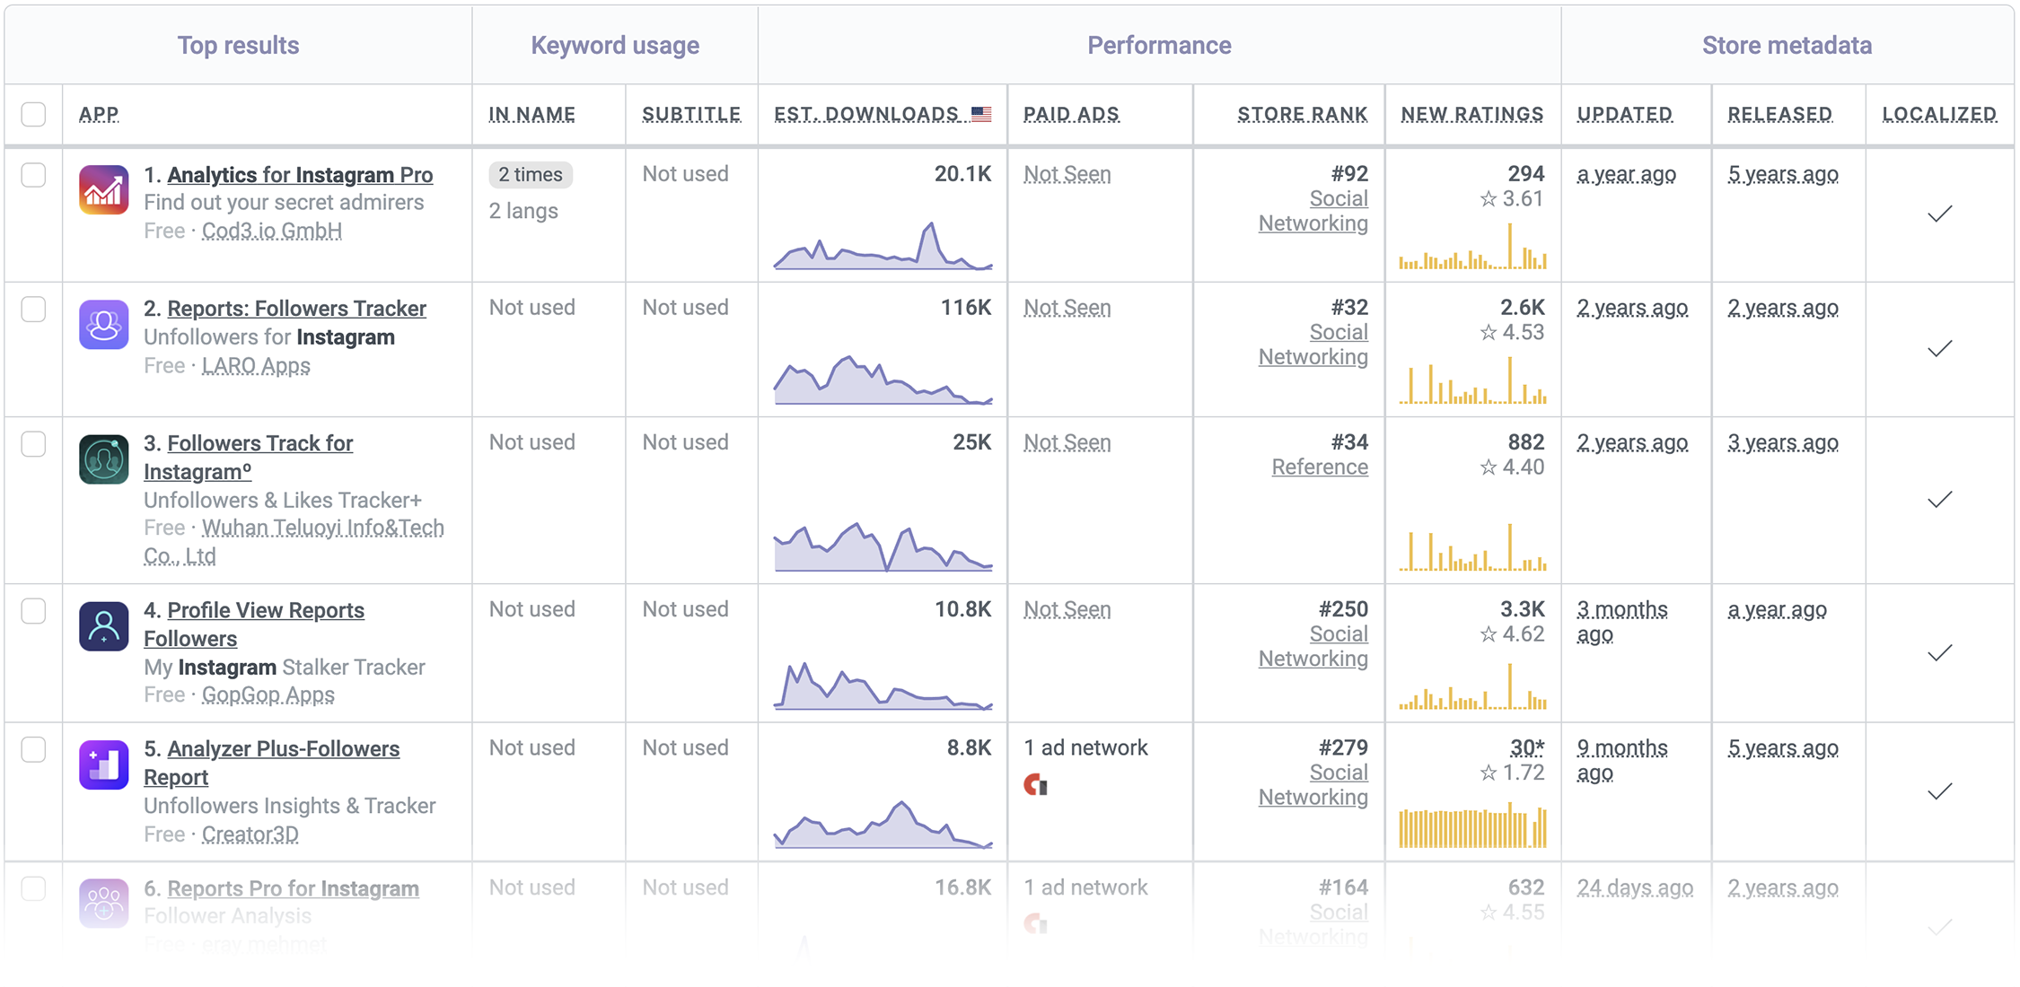This screenshot has height=987, width=2020.
Task: Click the Reports Pro for Instagram app icon
Action: pos(103,903)
